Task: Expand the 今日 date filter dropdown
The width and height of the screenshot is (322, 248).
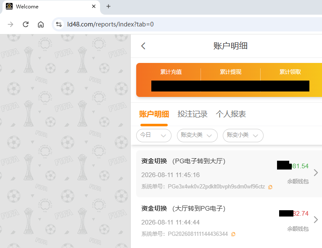Action: (x=154, y=136)
